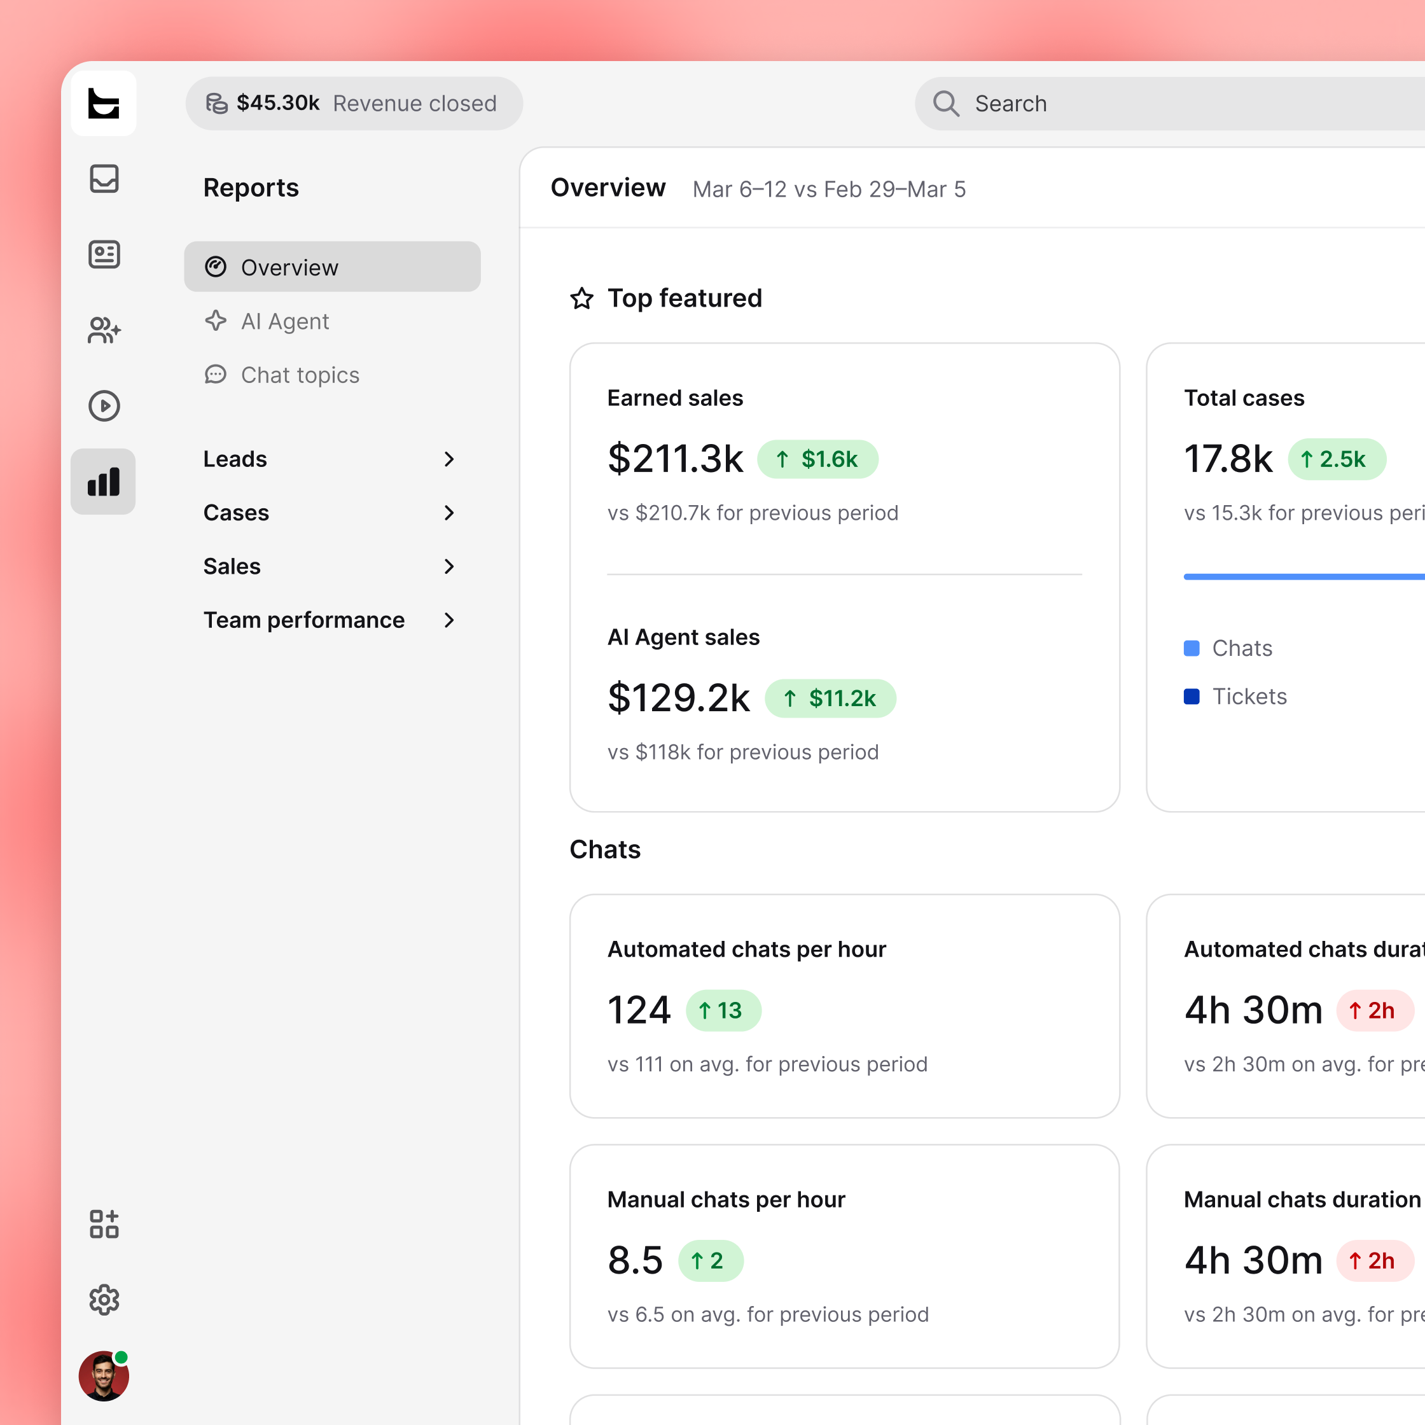Viewport: 1425px width, 1425px height.
Task: Click the Automated chats per hour title
Action: (x=746, y=949)
